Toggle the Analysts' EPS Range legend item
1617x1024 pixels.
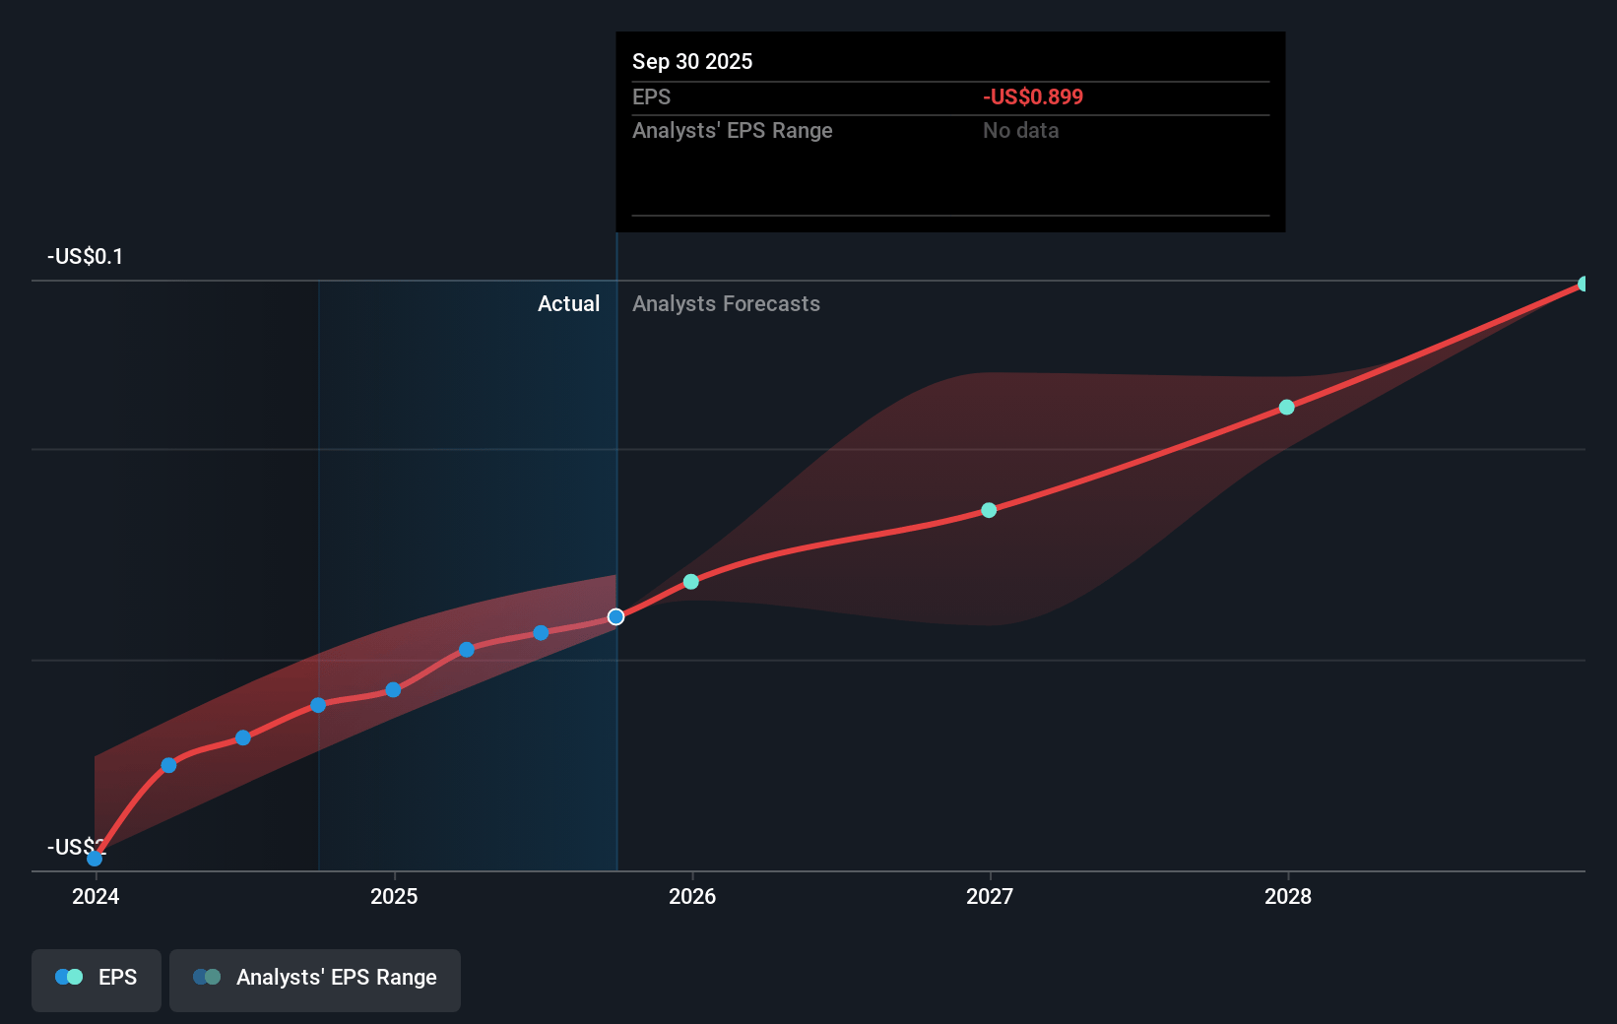tap(315, 978)
